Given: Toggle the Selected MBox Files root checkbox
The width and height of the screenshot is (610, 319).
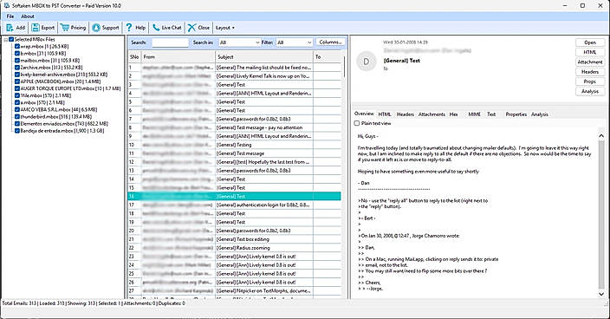Looking at the screenshot, I should click(x=11, y=39).
